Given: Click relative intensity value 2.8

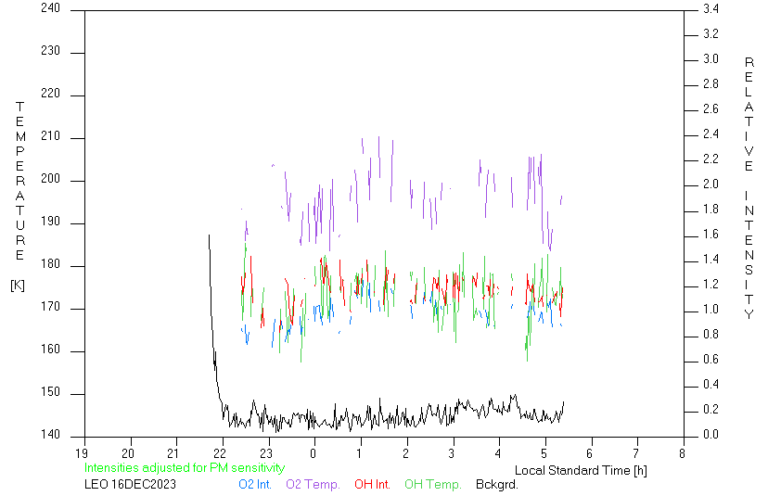Looking at the screenshot, I should 710,83.
